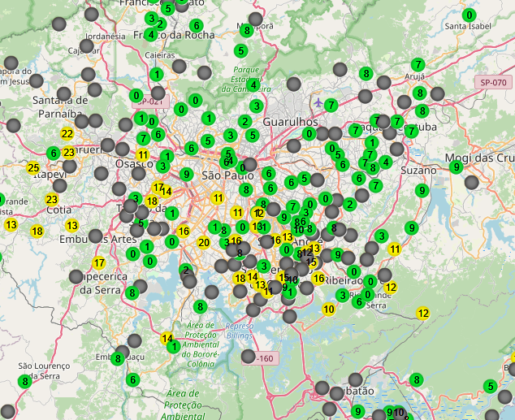The width and height of the screenshot is (515, 420).
Task: Click the green 8 marker right of Cubatão
Action: point(417,379)
